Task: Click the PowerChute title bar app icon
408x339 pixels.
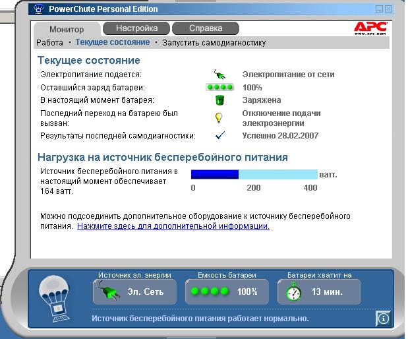Action: click(x=38, y=9)
